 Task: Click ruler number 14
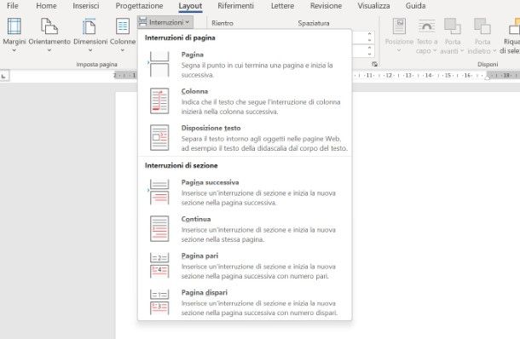click(x=429, y=76)
